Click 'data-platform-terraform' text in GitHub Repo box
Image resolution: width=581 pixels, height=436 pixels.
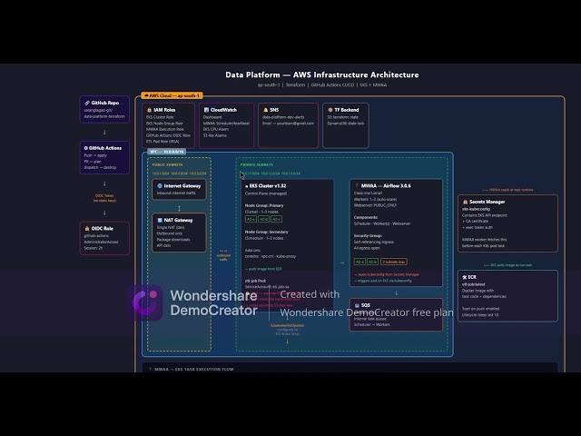(104, 116)
